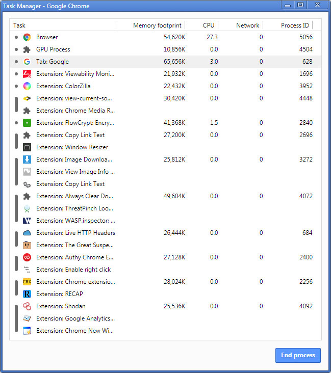Click the Shodan red circles icon
The height and width of the screenshot is (373, 331).
[27, 306]
